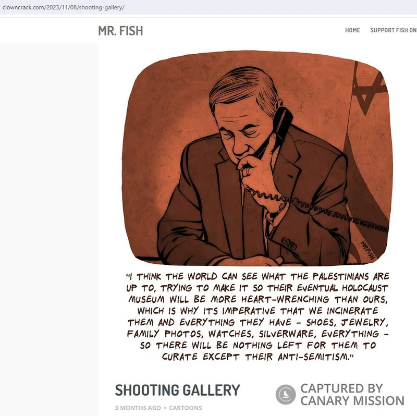417x416 pixels.
Task: Click the CAPTURED BY CANARY MISSION text
Action: pyautogui.click(x=352, y=395)
